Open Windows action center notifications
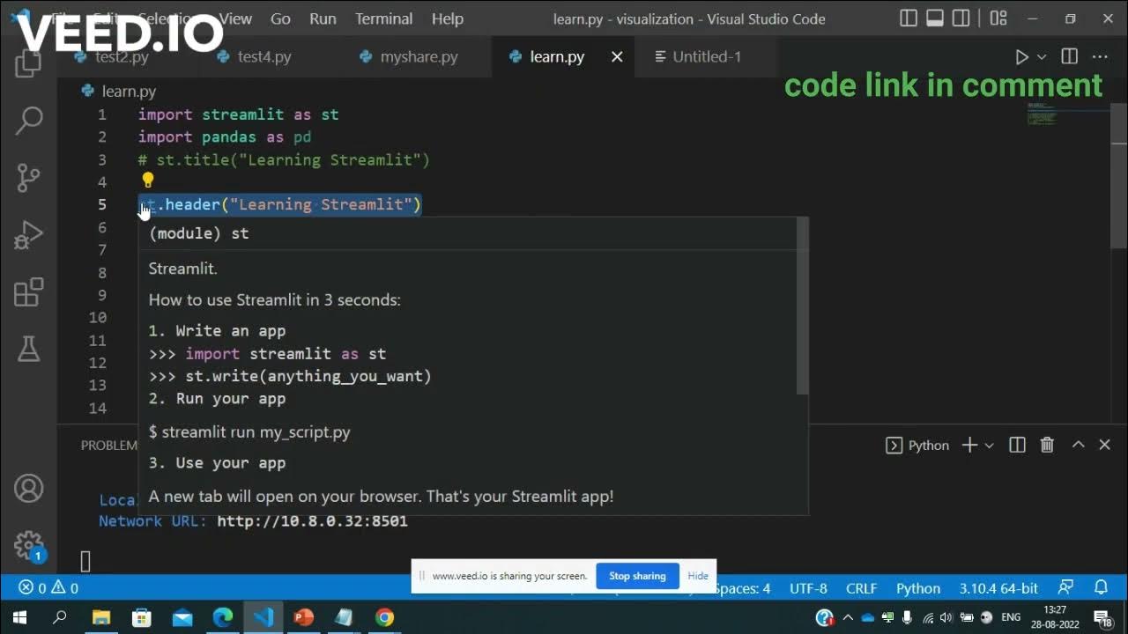 [x=1102, y=617]
